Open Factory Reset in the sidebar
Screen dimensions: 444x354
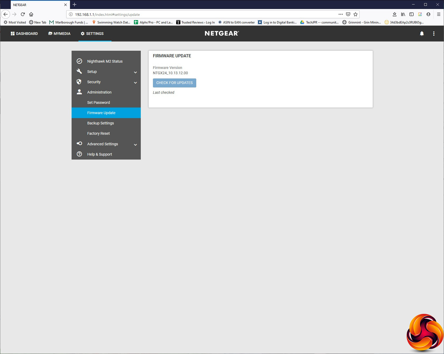pos(106,133)
